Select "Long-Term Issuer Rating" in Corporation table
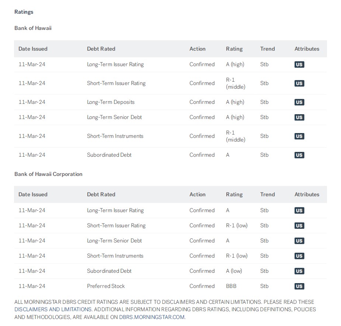341x326 pixels. point(115,210)
